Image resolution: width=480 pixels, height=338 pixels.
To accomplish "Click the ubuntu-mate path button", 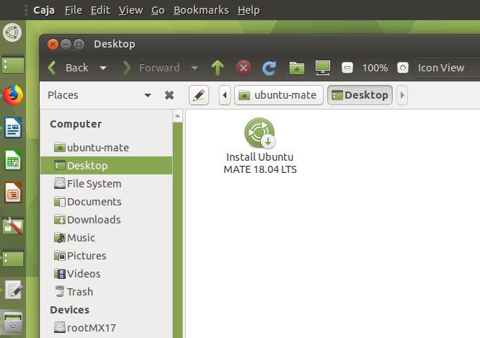I will click(x=278, y=95).
